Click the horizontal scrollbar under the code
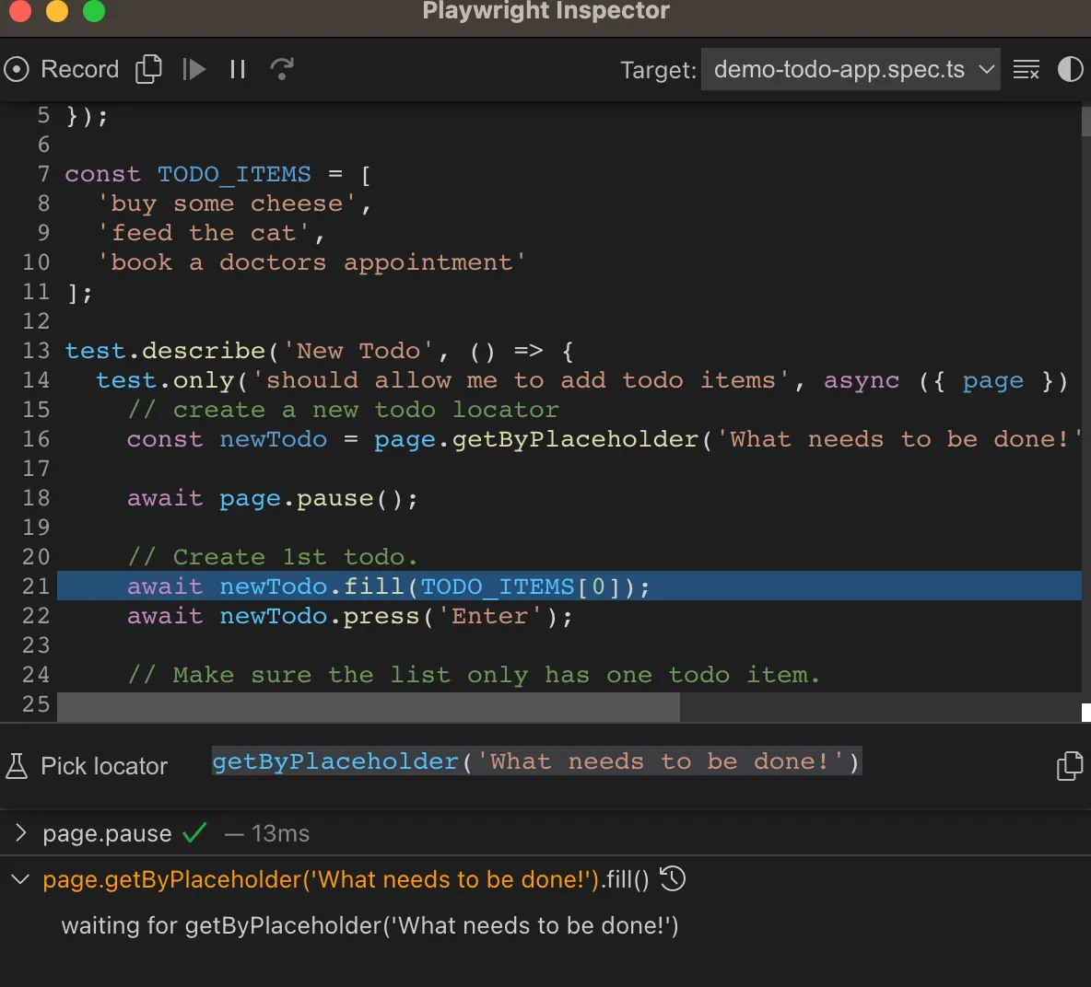Viewport: 1091px width, 987px height. 368,708
